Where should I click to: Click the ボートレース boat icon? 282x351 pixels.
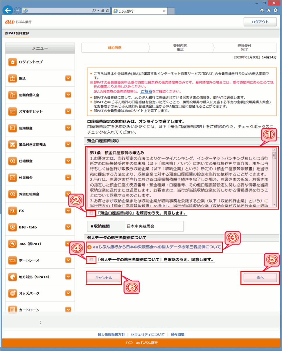12,260
